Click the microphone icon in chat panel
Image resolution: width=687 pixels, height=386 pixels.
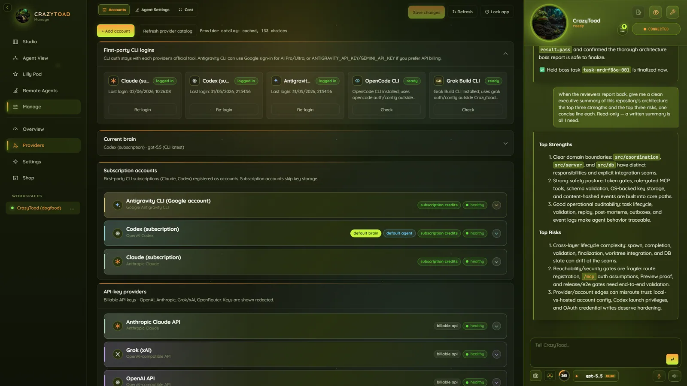point(659,376)
